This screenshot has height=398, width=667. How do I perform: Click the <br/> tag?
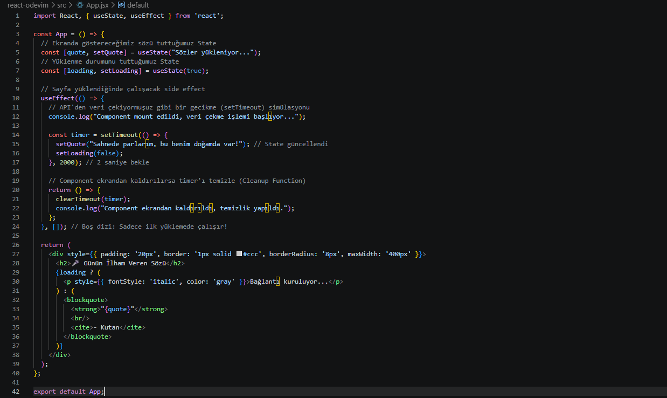pyautogui.click(x=80, y=318)
